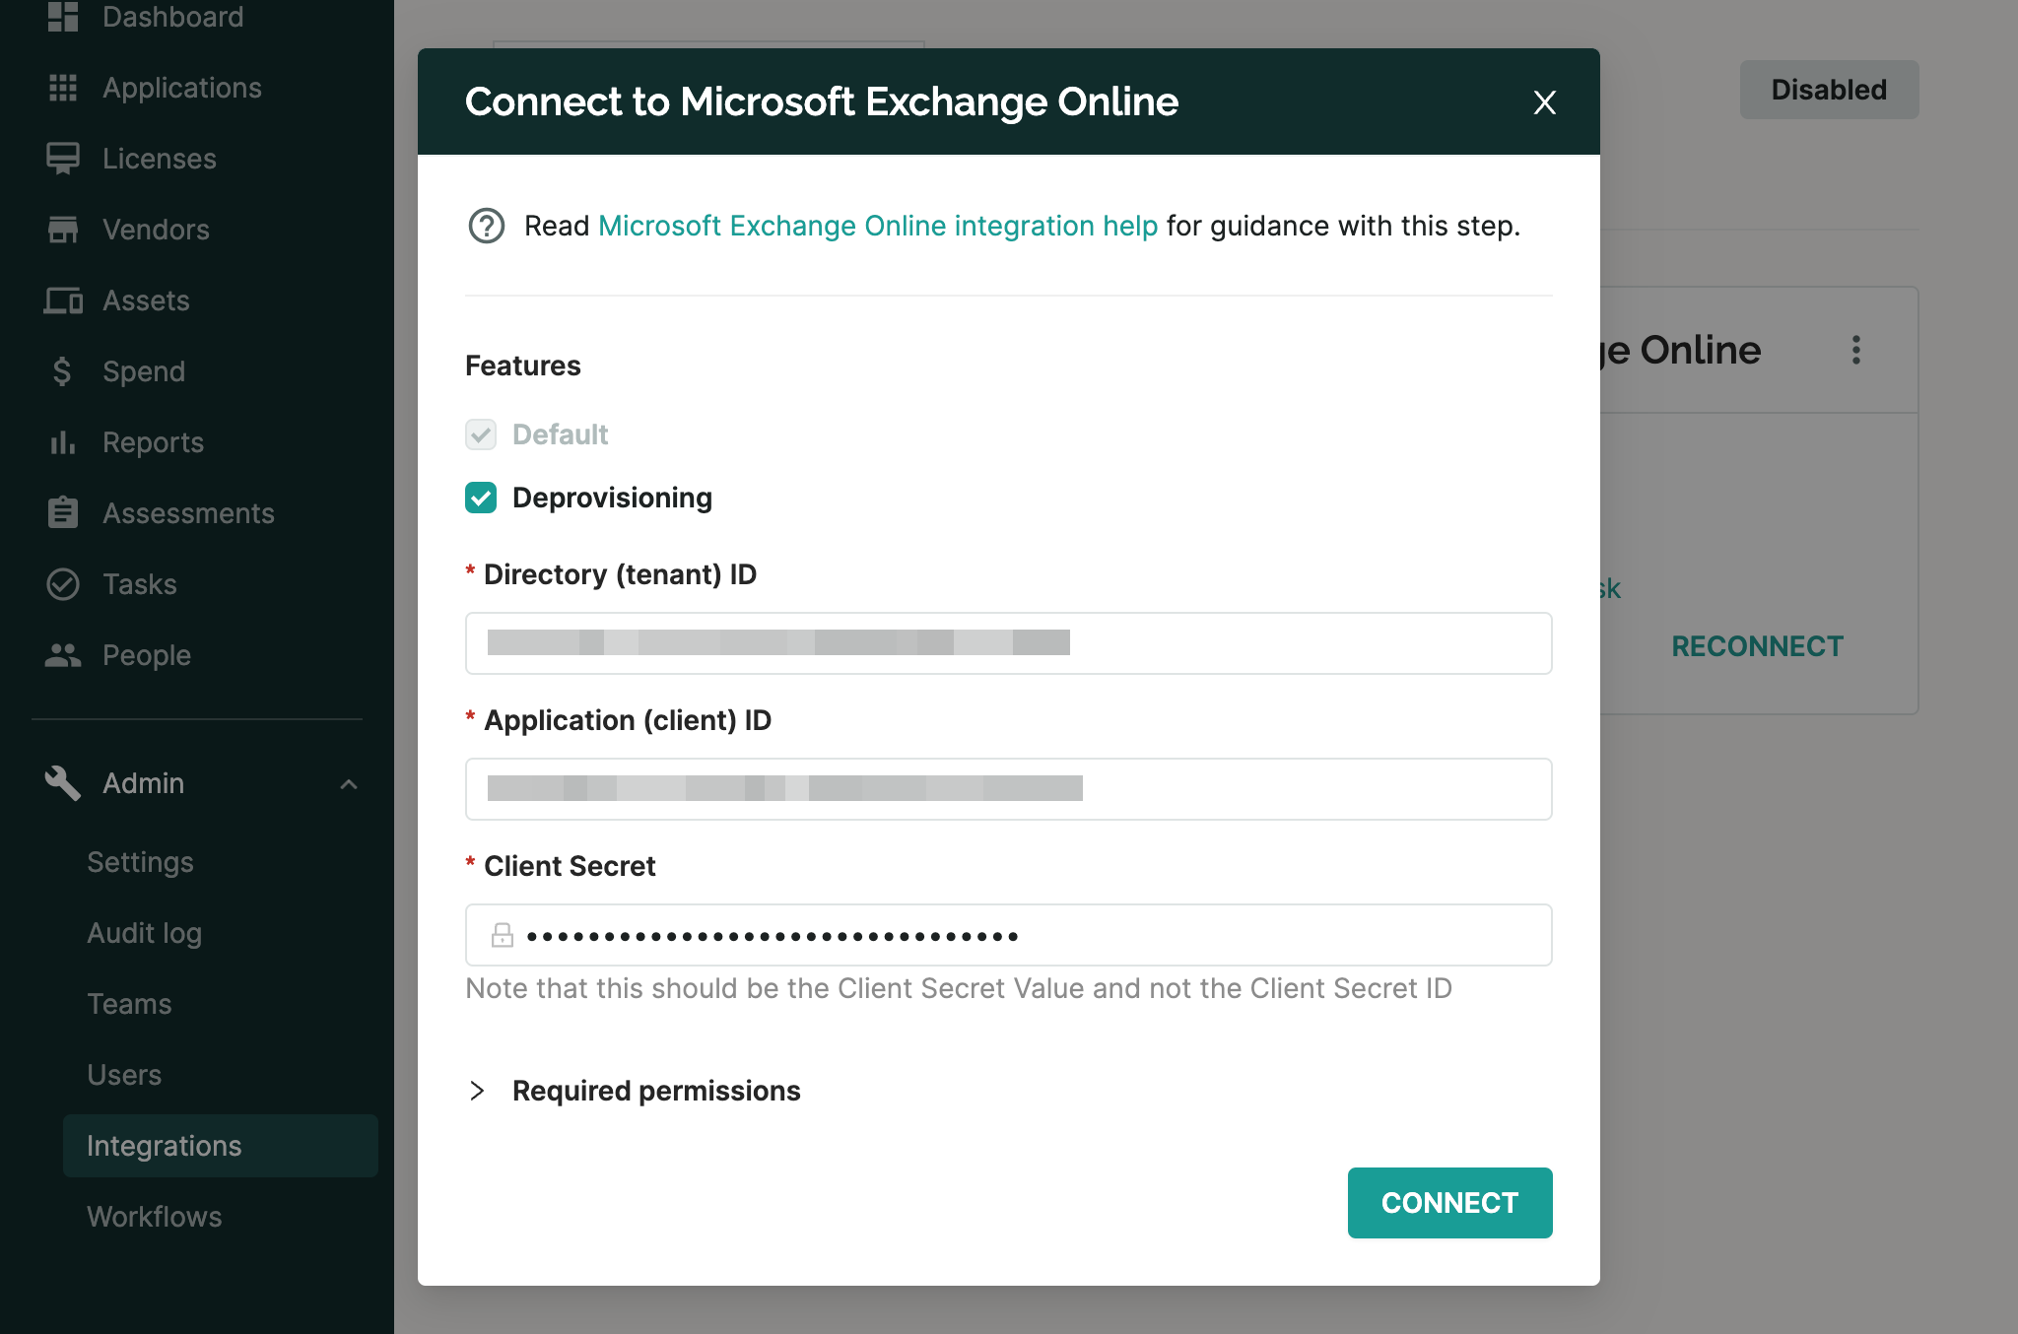Click the Disabled status button

(1829, 90)
